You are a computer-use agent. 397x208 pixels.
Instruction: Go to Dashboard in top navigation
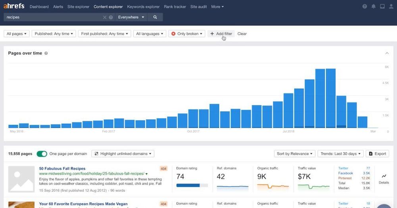(x=39, y=7)
